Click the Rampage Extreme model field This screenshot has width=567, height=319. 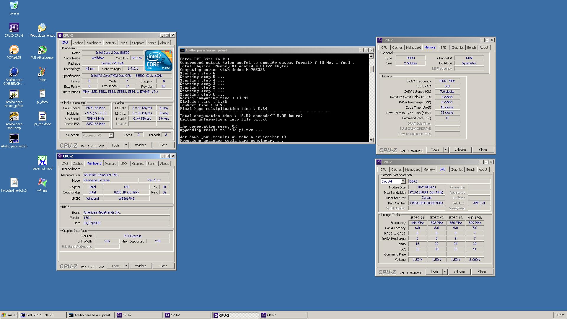click(x=110, y=180)
